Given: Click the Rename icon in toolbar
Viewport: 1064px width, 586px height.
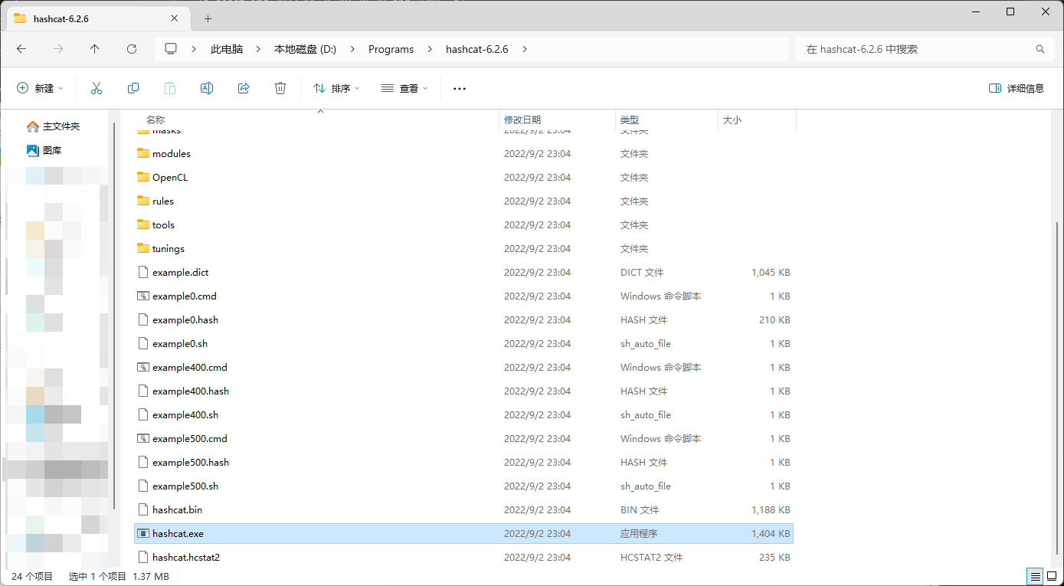Looking at the screenshot, I should pos(207,88).
